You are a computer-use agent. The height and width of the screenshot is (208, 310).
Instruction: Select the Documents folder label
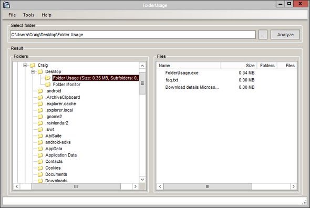[x=56, y=174]
